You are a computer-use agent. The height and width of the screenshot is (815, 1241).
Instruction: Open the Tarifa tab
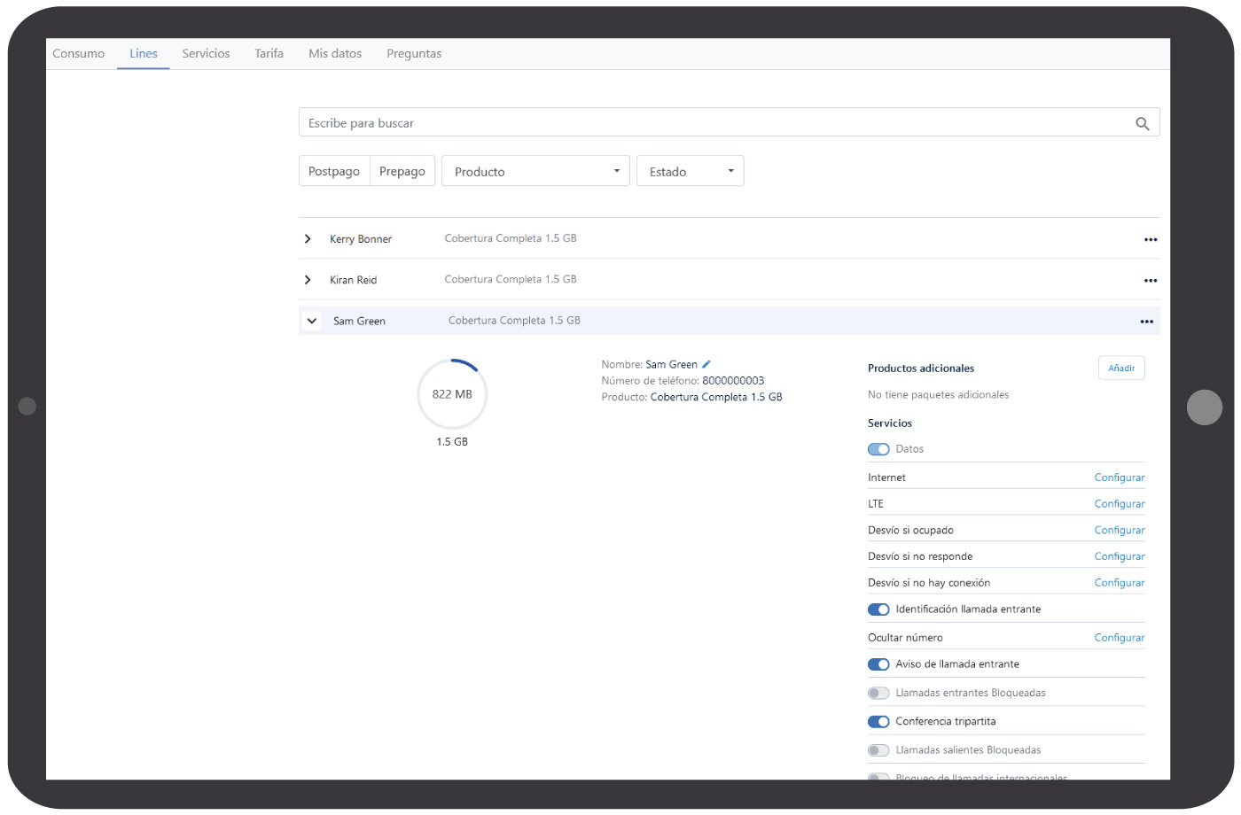coord(269,54)
